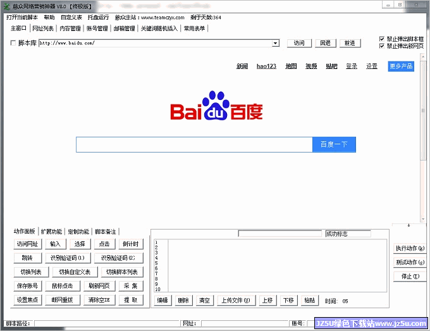Click the 切换脚本列表 button

click(x=122, y=272)
